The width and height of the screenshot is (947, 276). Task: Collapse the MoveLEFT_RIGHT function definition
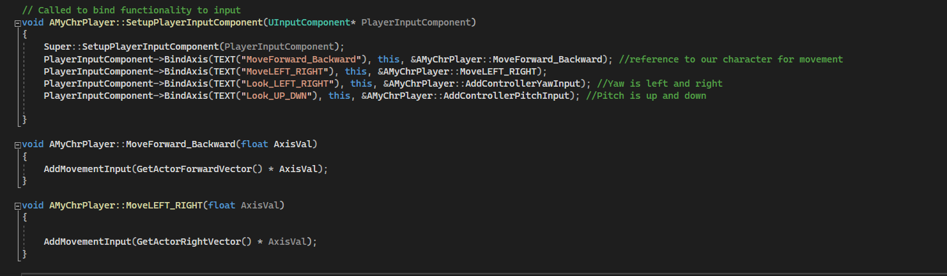coord(17,206)
